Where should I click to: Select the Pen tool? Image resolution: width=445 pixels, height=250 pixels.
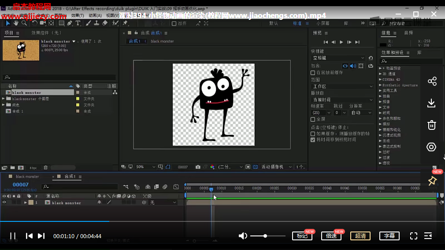click(70, 23)
